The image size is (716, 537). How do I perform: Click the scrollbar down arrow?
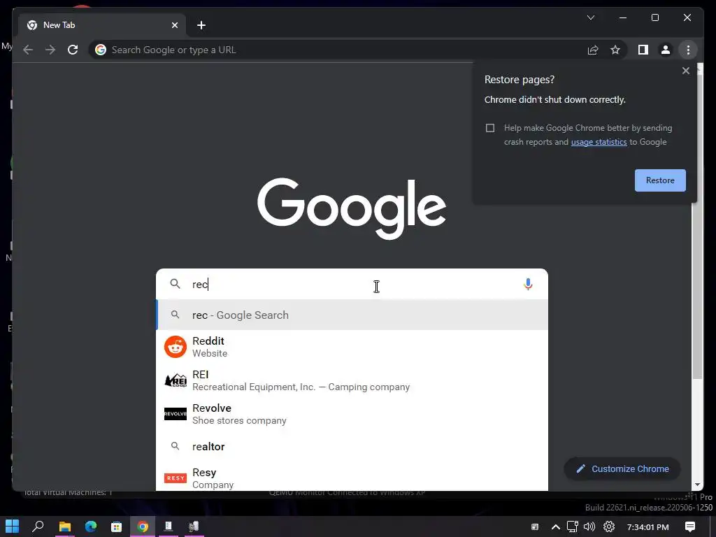click(x=697, y=485)
